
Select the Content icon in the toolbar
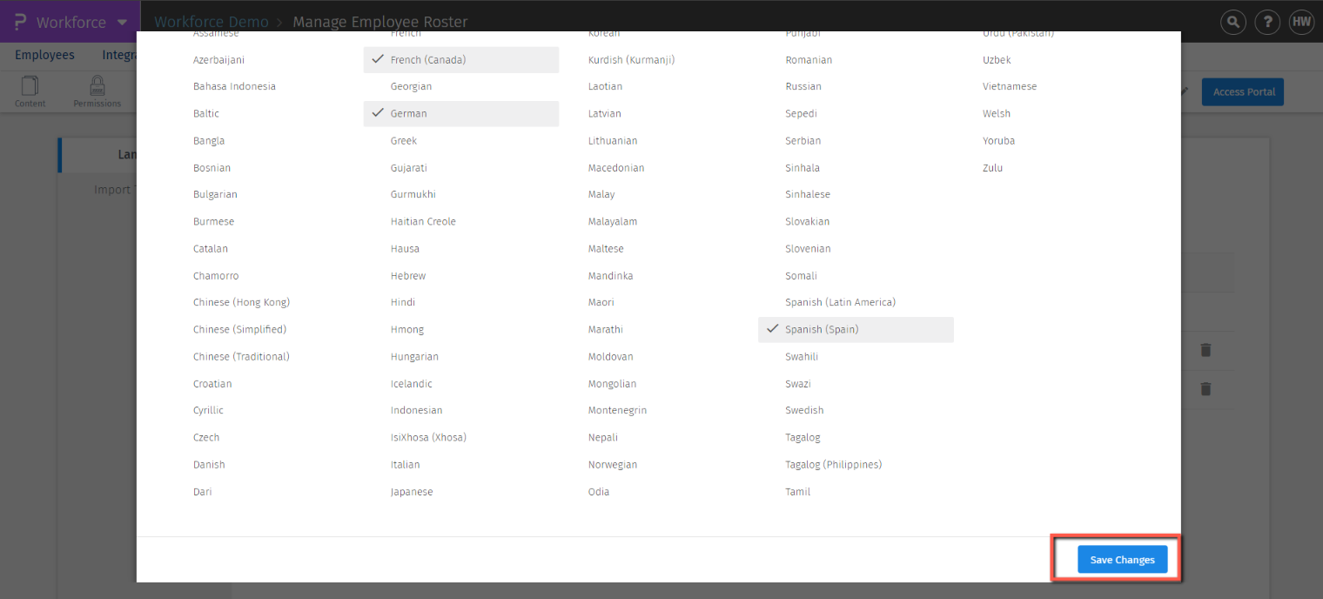(x=30, y=90)
